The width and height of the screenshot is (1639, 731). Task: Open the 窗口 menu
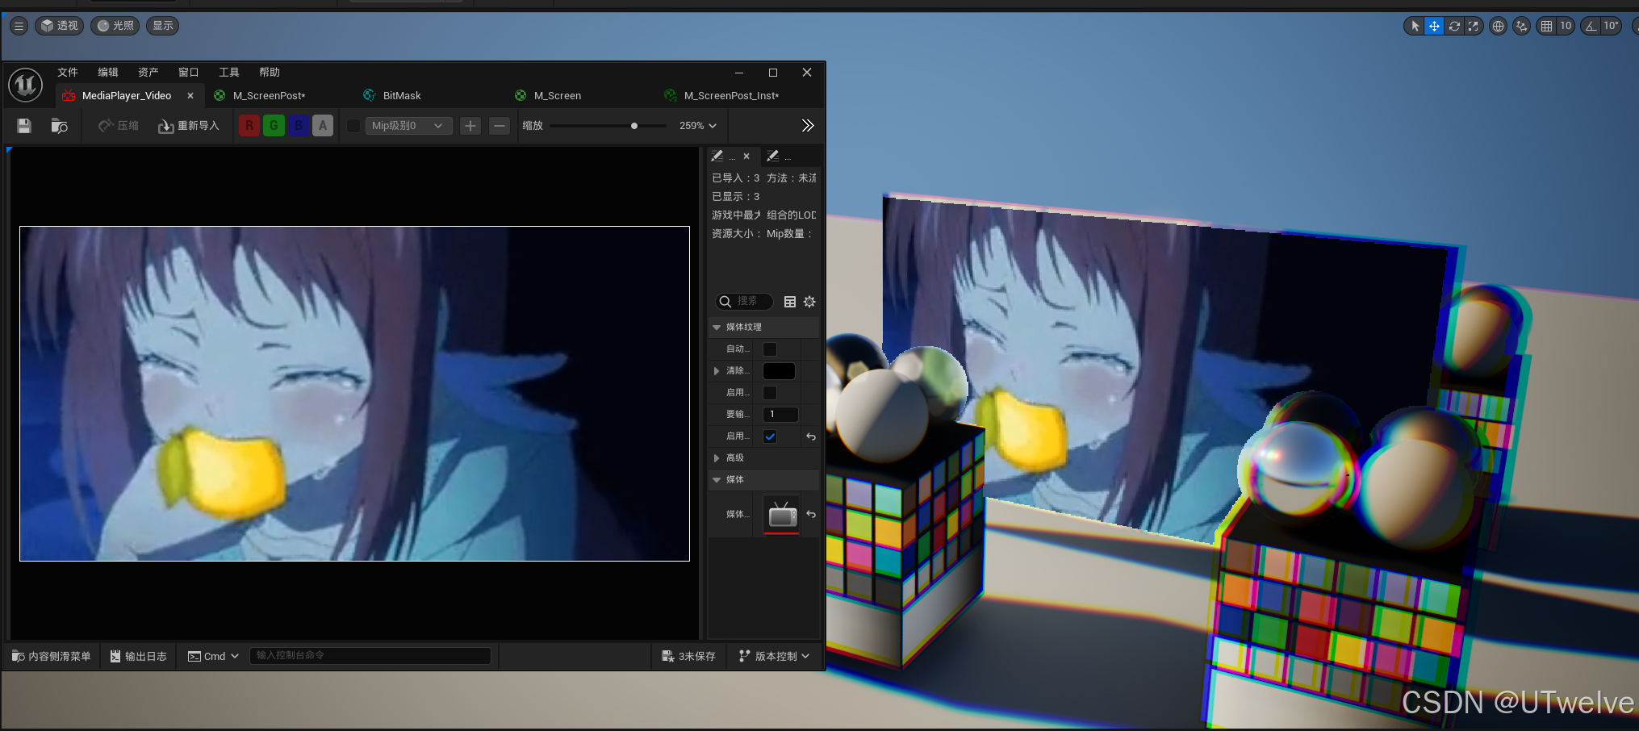(x=189, y=72)
